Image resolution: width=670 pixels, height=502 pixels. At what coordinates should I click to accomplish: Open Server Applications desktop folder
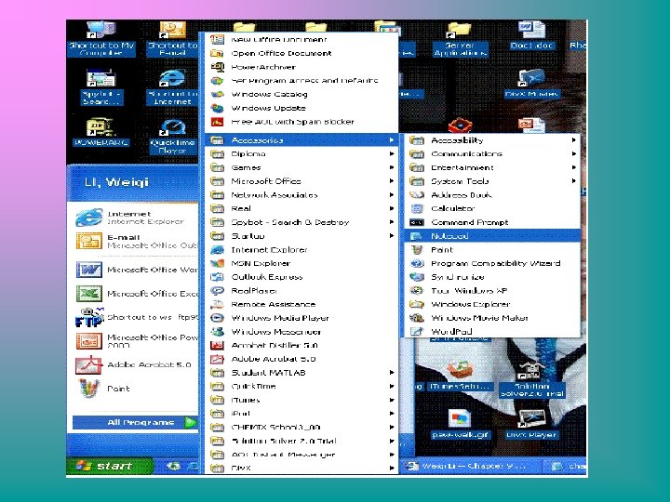tap(460, 39)
